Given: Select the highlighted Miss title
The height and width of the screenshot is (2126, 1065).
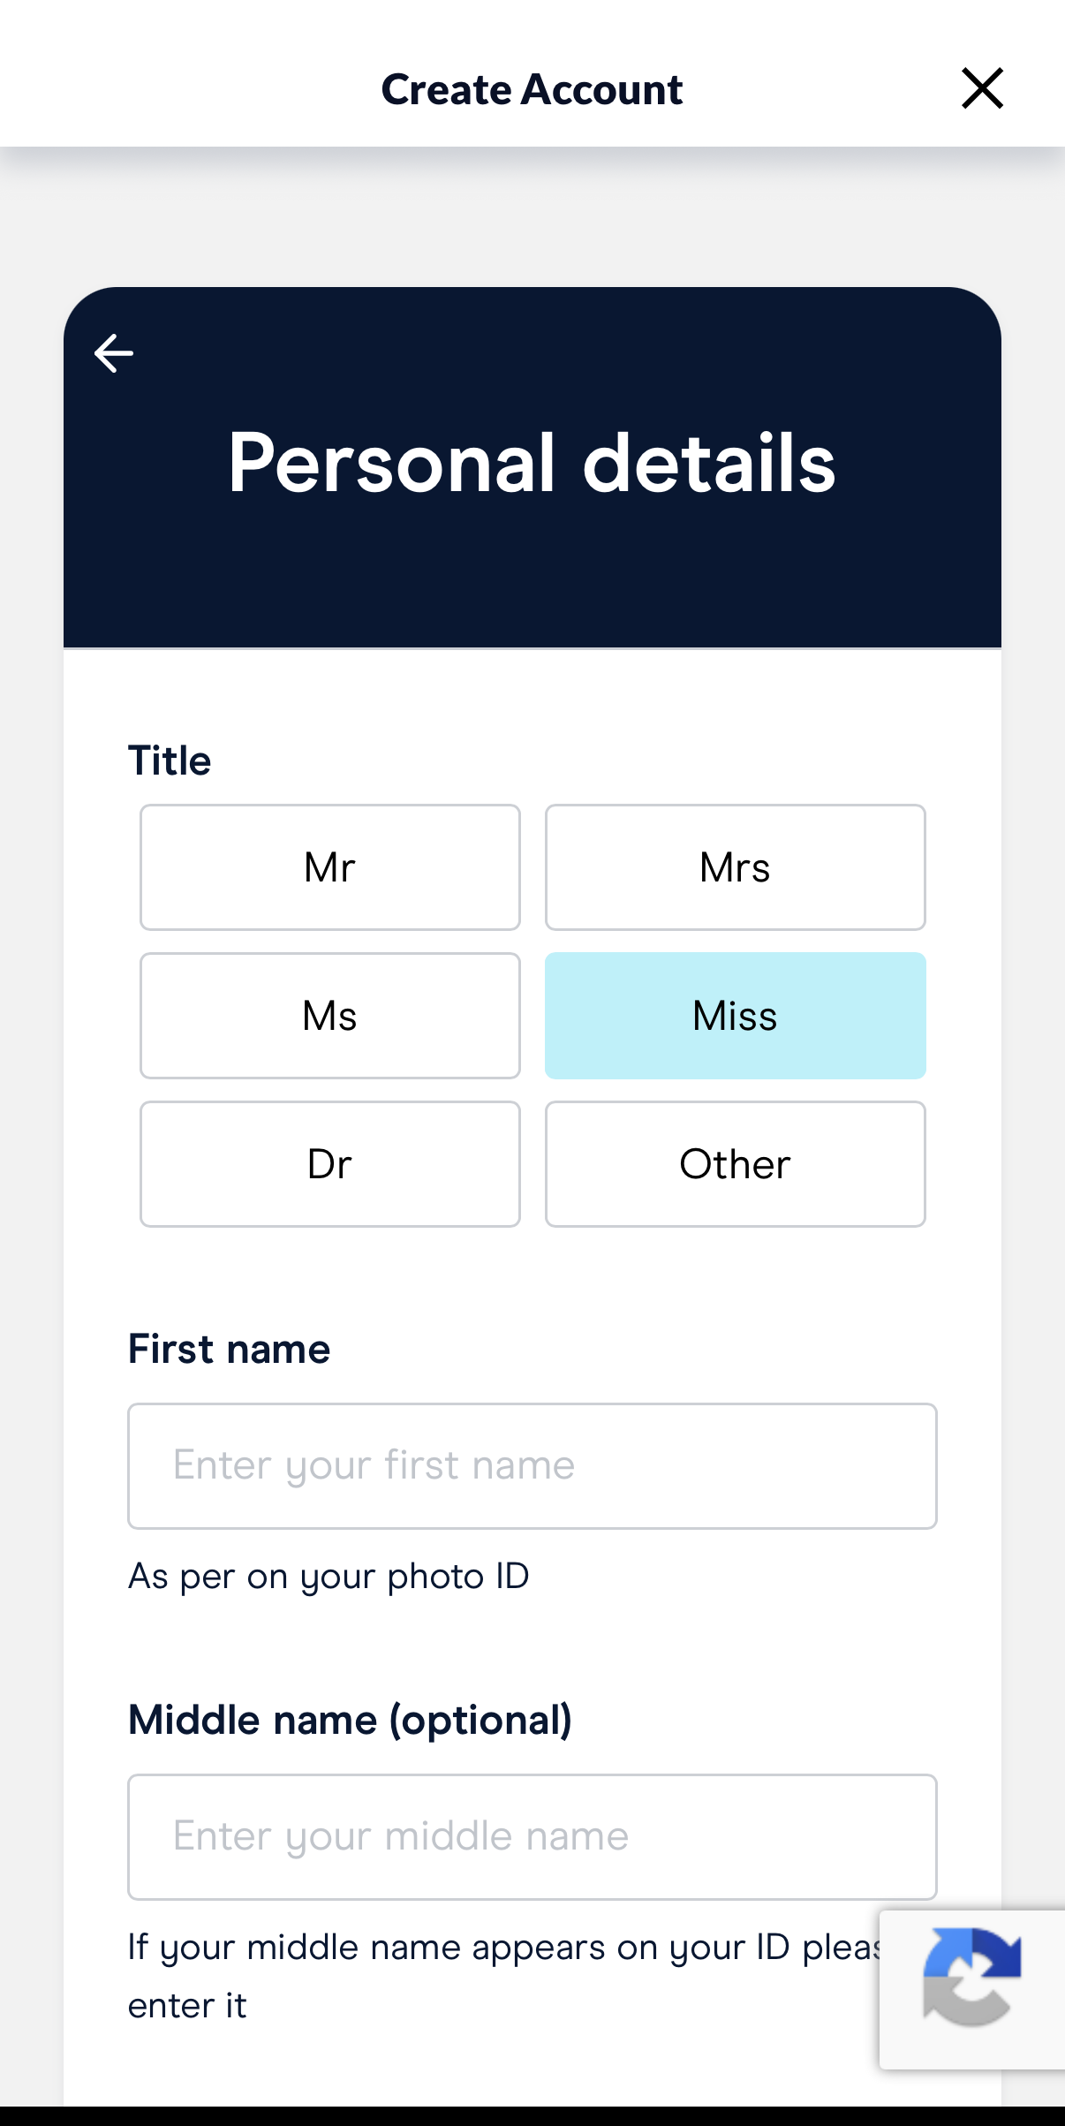Looking at the screenshot, I should [735, 1016].
